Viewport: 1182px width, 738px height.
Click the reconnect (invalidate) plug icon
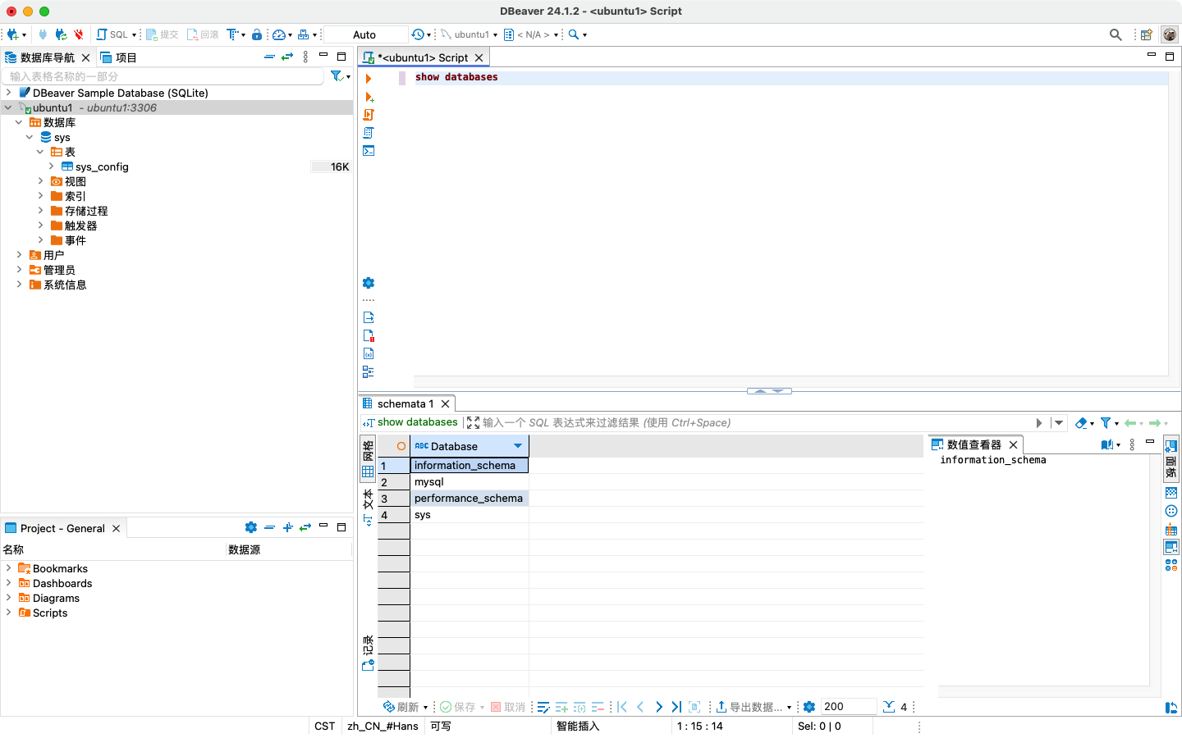tap(61, 34)
